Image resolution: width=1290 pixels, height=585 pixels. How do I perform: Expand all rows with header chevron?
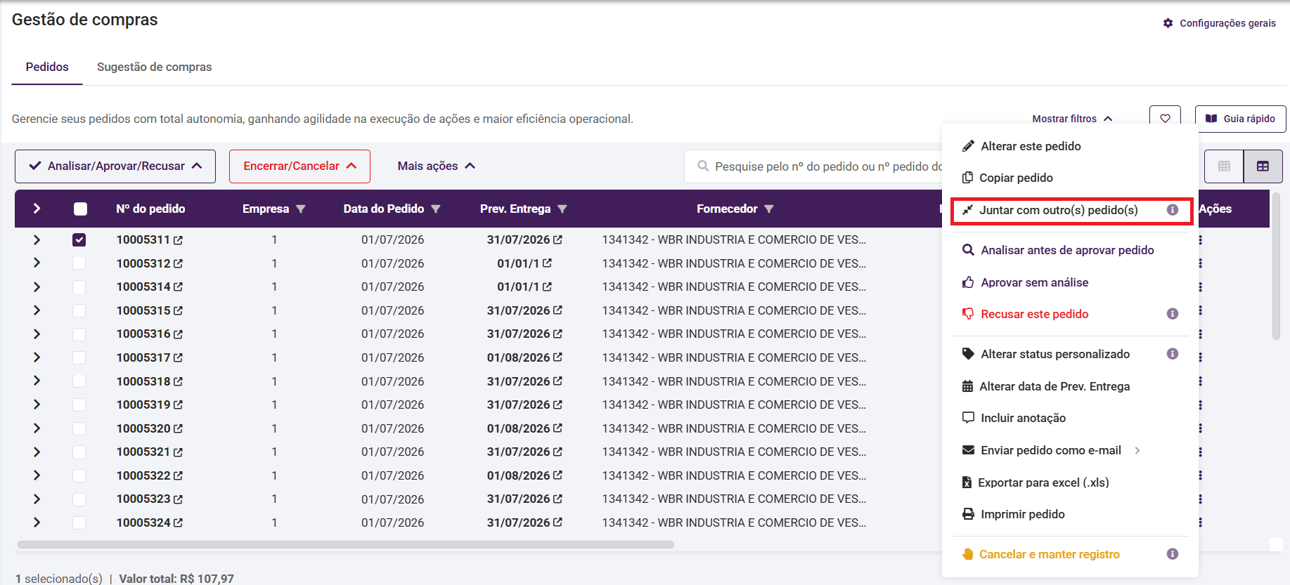pyautogui.click(x=37, y=209)
